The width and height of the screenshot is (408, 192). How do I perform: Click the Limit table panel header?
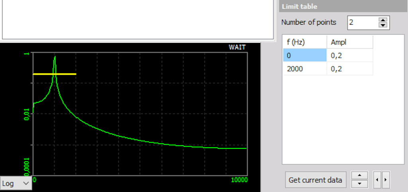coord(343,6)
